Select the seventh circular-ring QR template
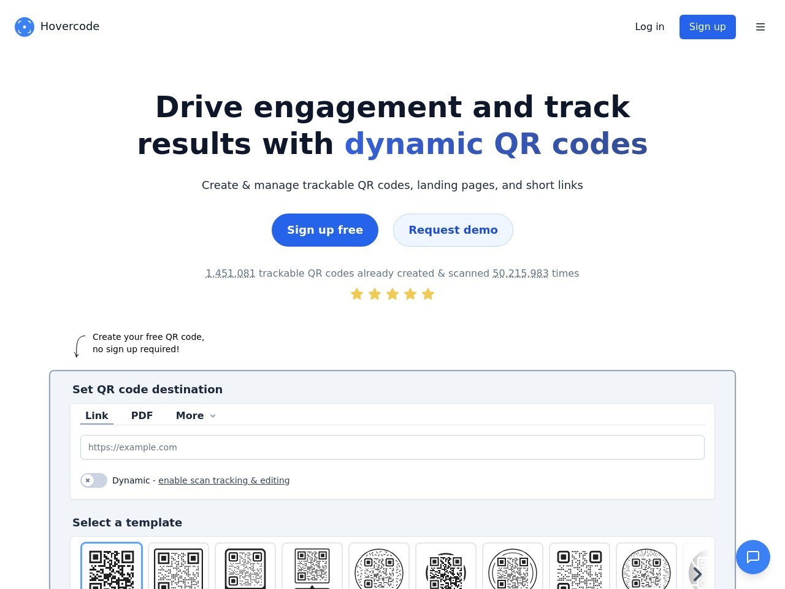The height and width of the screenshot is (589, 785). coord(513,567)
